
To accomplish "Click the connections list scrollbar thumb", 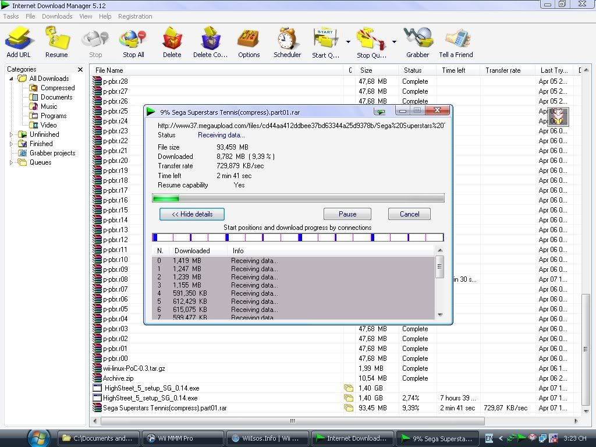I will (440, 267).
